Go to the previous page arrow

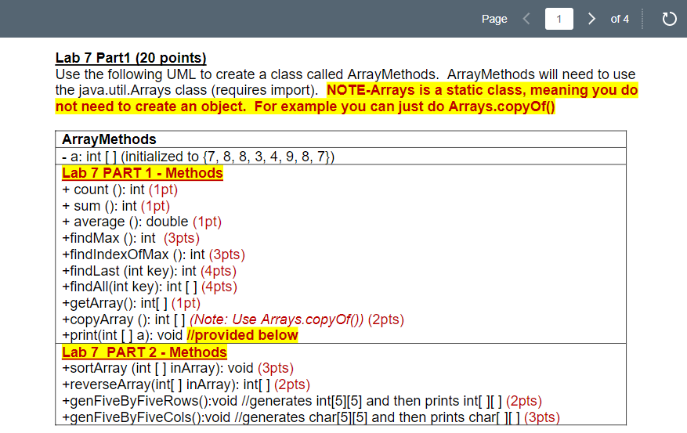click(526, 19)
